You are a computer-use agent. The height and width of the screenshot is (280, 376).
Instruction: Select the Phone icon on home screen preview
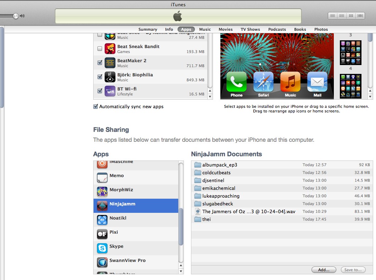236,82
